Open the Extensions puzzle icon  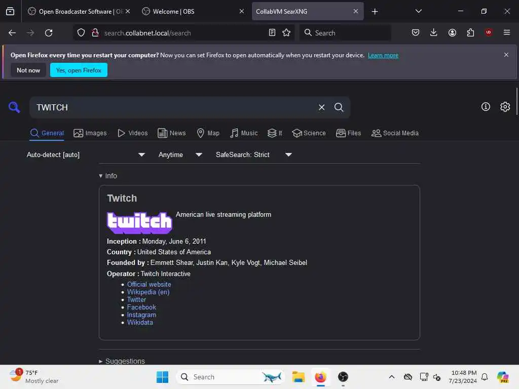click(470, 33)
